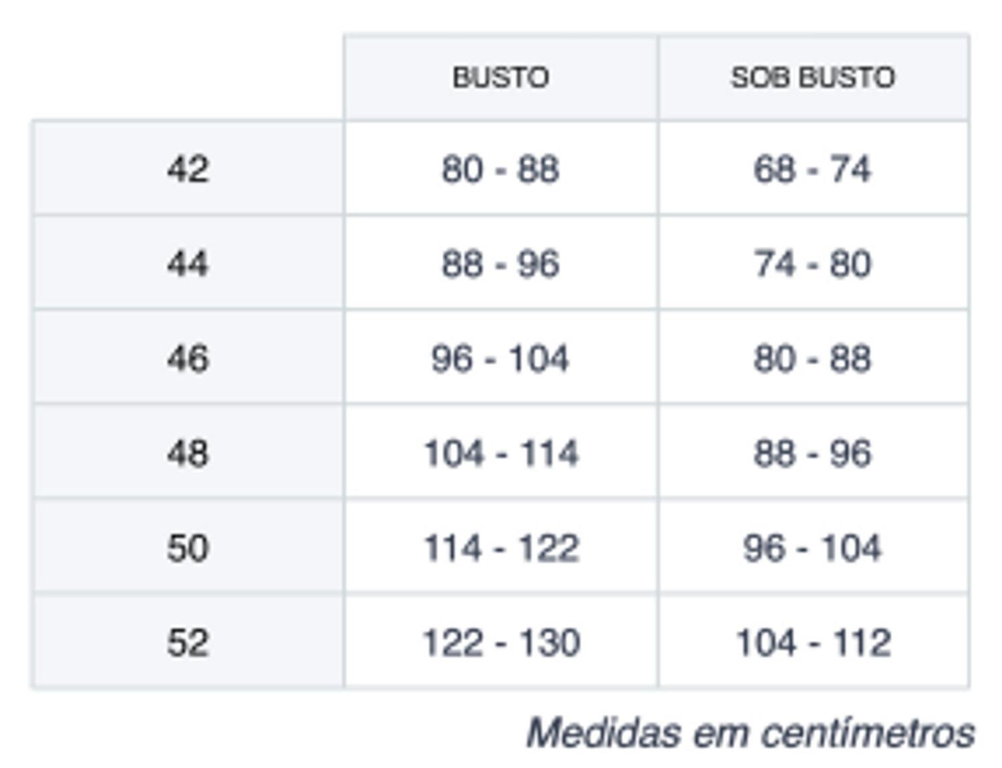Click under-bust value 104 - 112
The image size is (1002, 768).
[x=813, y=642]
